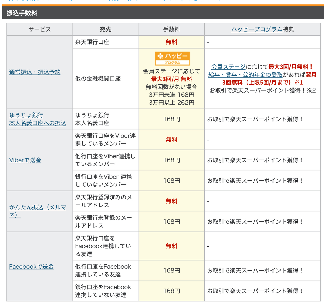Viewport: 324px width, 304px height.
Task: Click 3回無料（上限5回/月まで）※1 text
Action: point(262,83)
